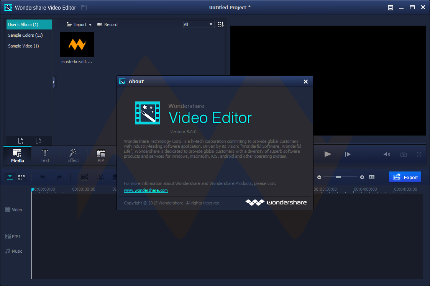430x286 pixels.
Task: Select User's Album (1)
Action: point(29,25)
